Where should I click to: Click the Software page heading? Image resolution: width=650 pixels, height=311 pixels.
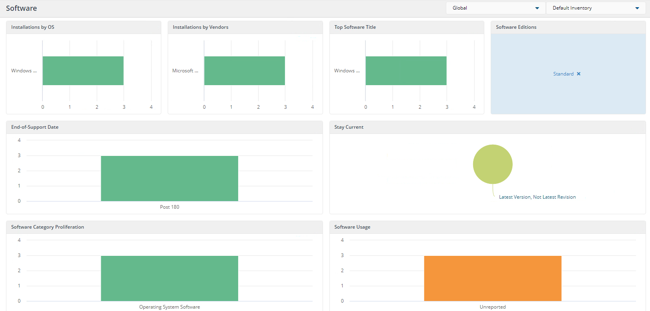21,8
